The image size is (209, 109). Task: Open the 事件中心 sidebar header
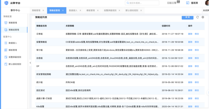point(15,10)
